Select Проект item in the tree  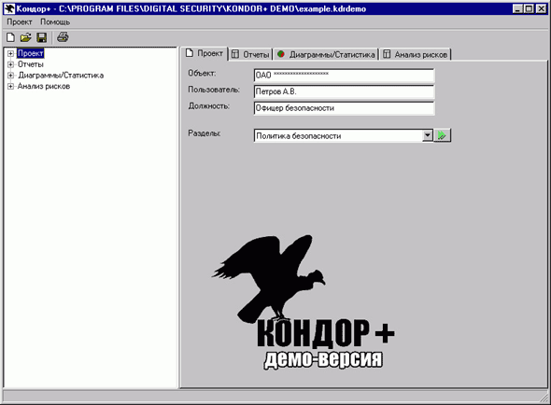(31, 53)
